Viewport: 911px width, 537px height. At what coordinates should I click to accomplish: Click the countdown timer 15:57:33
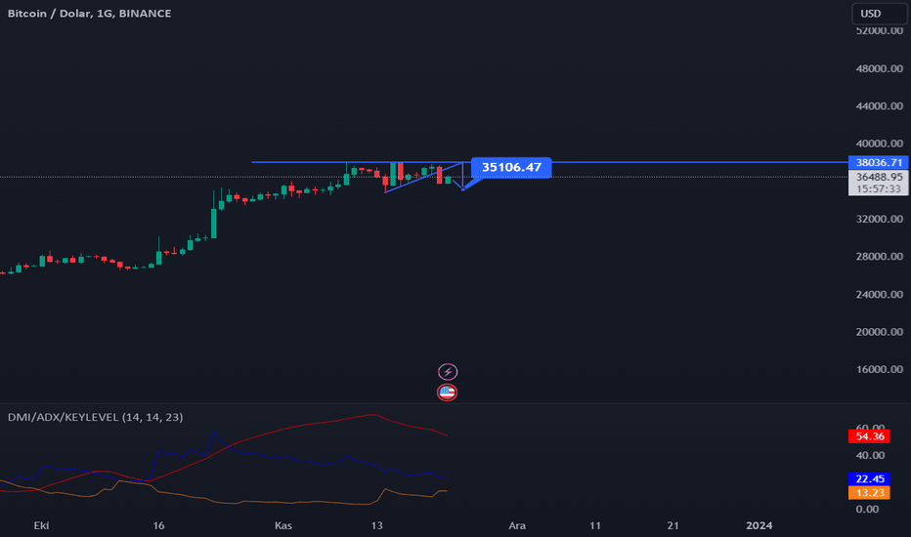pos(879,189)
